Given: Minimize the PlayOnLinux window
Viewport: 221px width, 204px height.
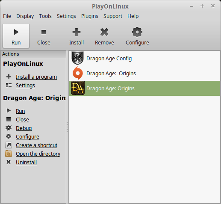Looking at the screenshot, I should click(x=192, y=6).
